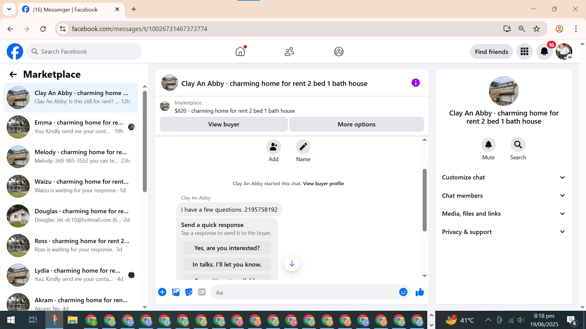
Task: Reload the page in Chrome
Action: point(43,29)
